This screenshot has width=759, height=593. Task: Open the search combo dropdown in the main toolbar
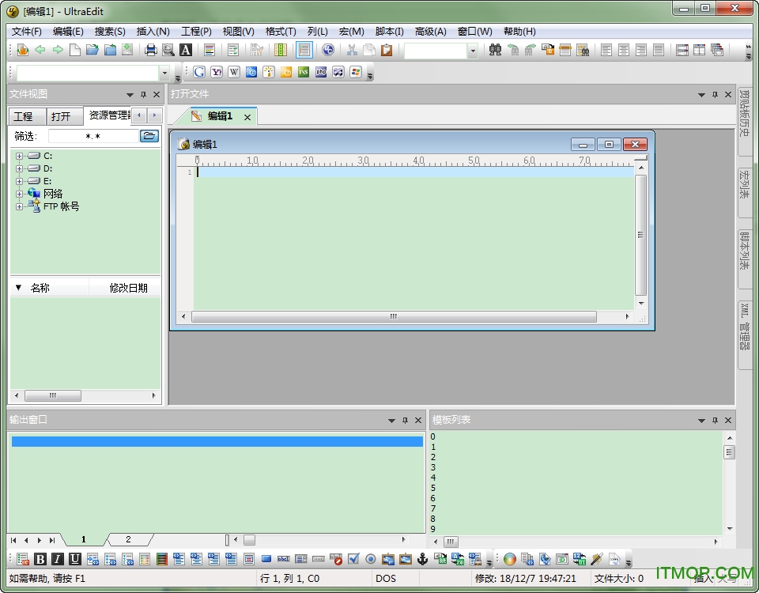473,51
